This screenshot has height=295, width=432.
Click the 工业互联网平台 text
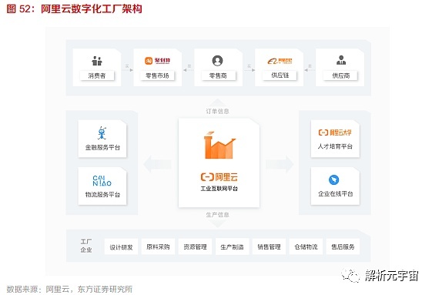pyautogui.click(x=219, y=189)
